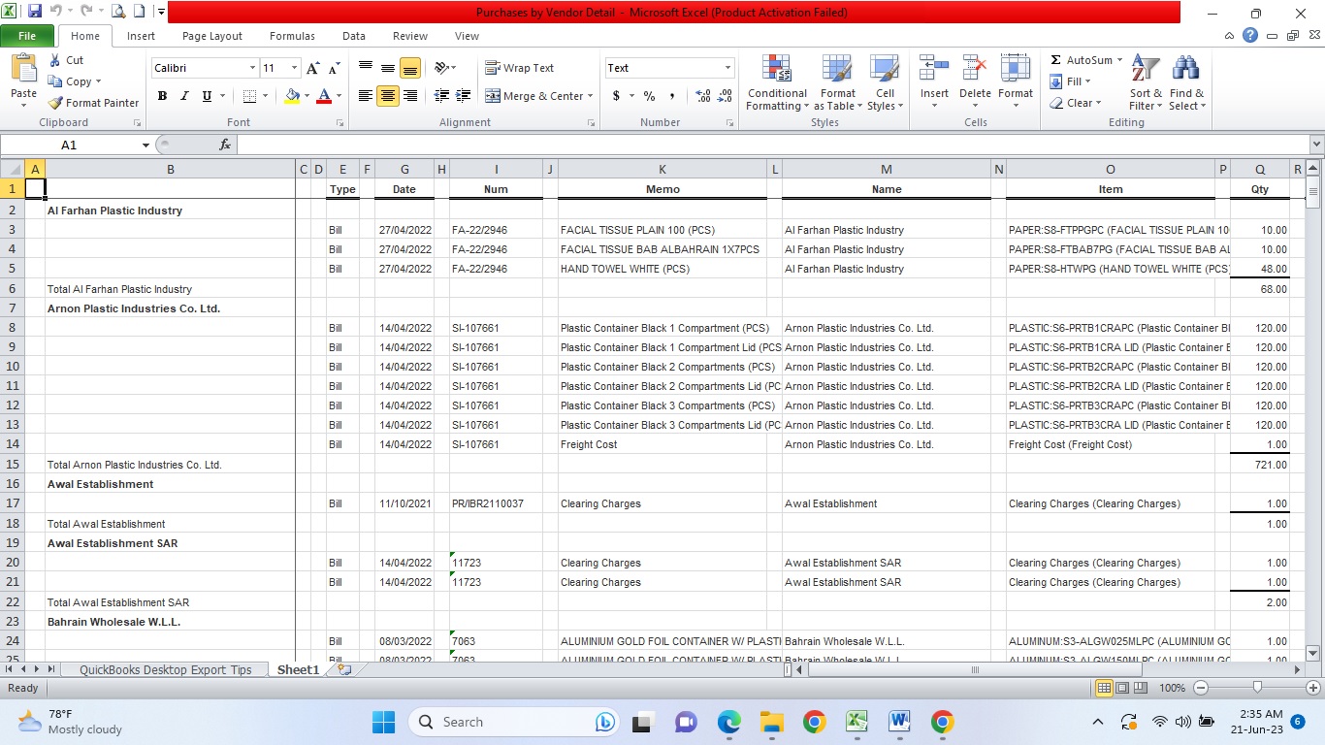Toggle Bottom Align vertical alignment
Image resolution: width=1325 pixels, height=745 pixels.
pos(410,68)
